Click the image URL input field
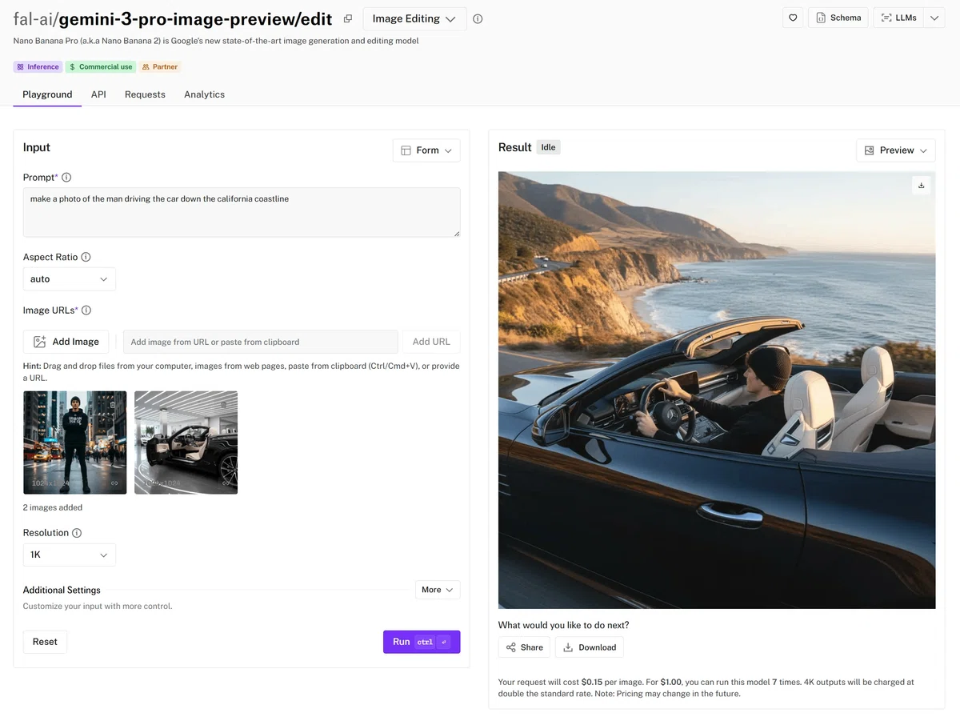Viewport: 960px width, 721px height. (260, 342)
